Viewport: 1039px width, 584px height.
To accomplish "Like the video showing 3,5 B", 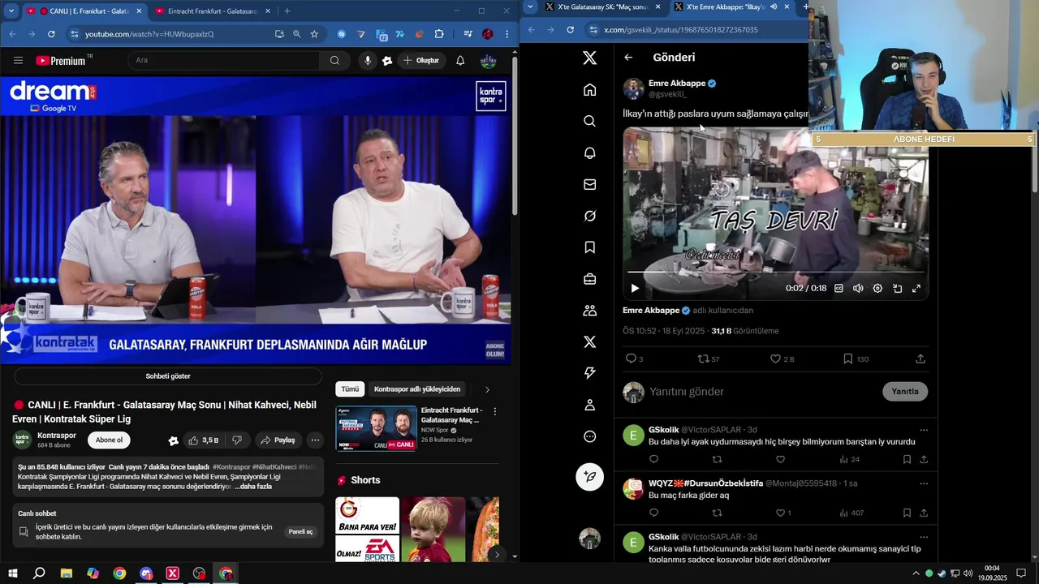I will click(203, 440).
